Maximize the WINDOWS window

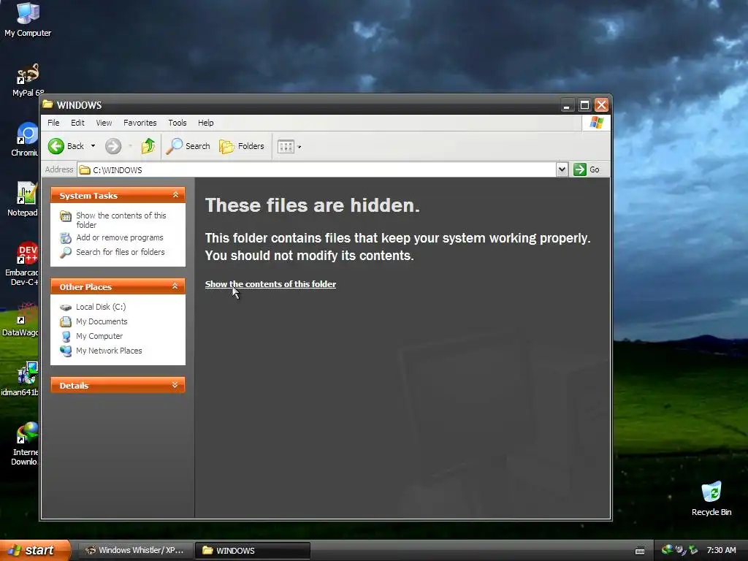point(584,105)
